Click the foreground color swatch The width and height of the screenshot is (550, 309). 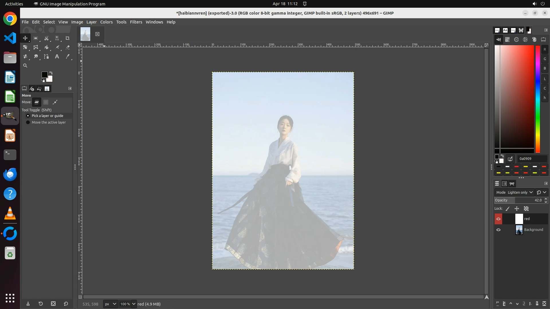(44, 75)
